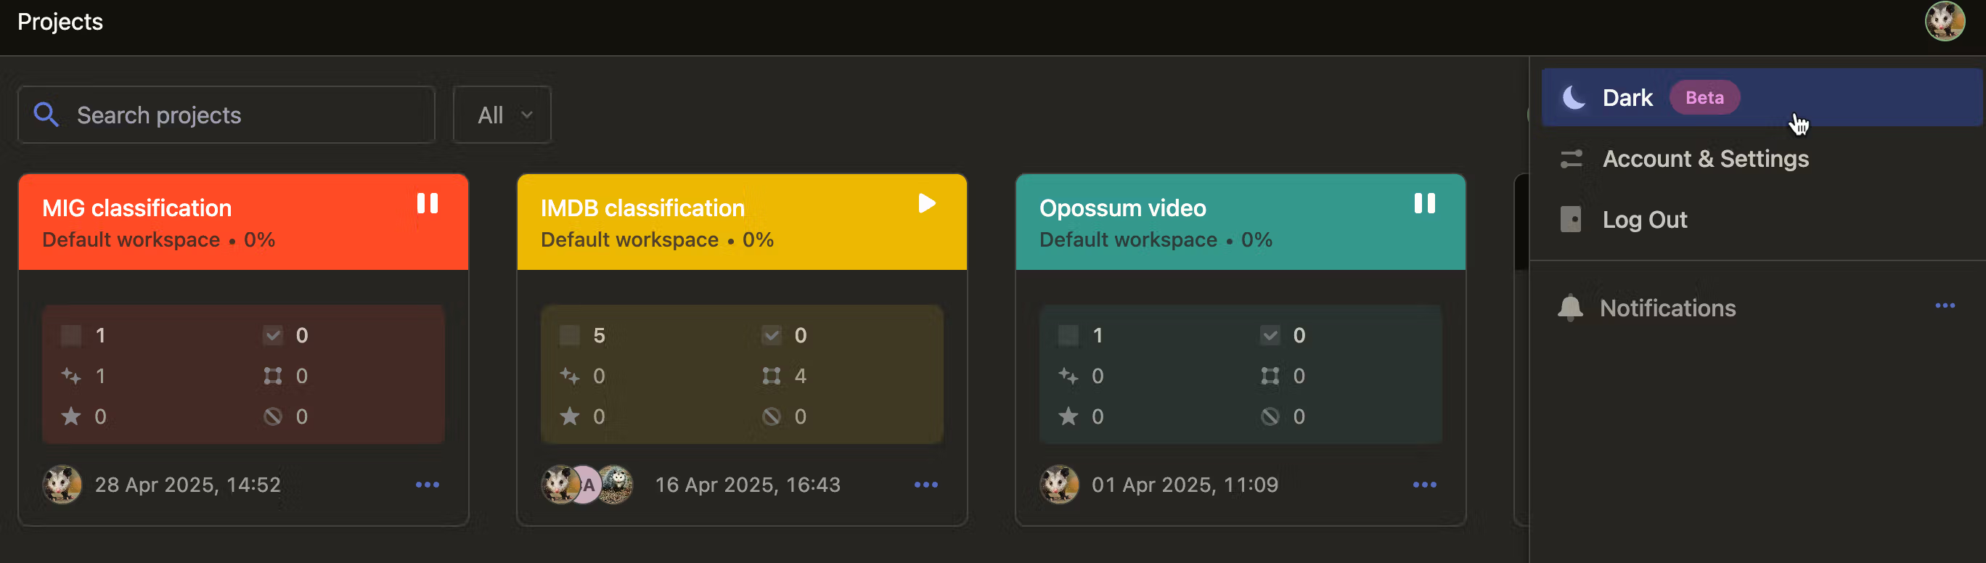Select Log Out from the menu
This screenshot has width=1986, height=563.
click(x=1644, y=220)
